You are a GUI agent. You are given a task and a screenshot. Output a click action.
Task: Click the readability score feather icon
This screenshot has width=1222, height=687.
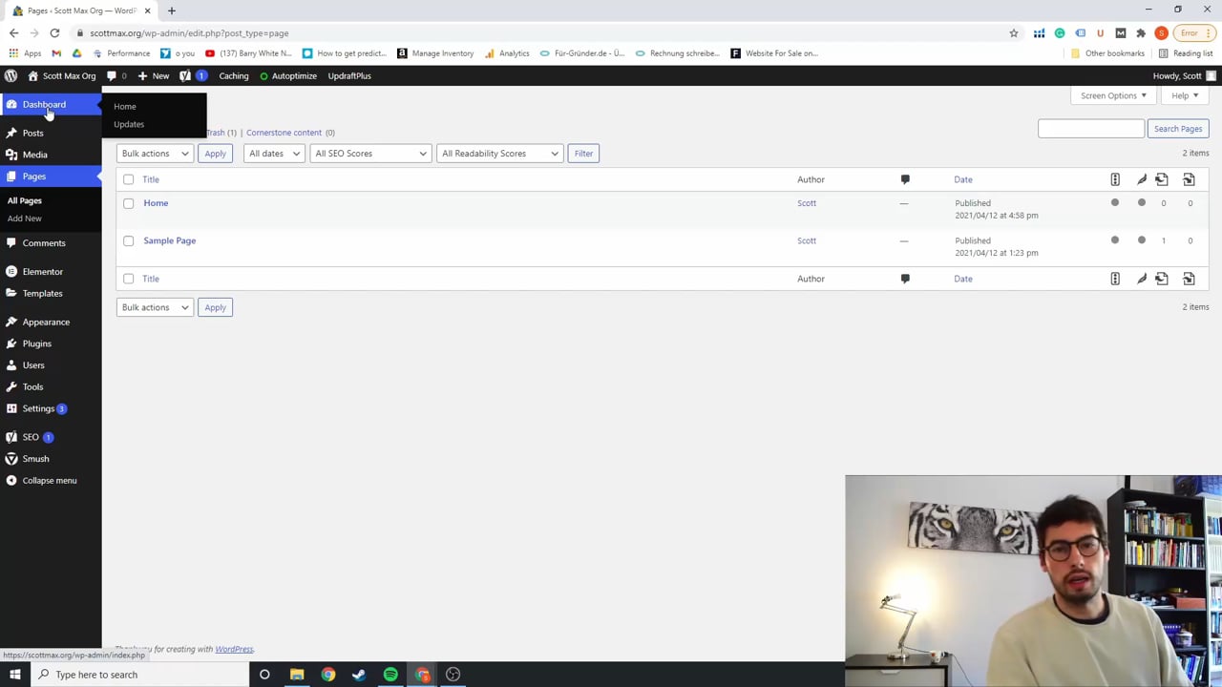pos(1142,179)
